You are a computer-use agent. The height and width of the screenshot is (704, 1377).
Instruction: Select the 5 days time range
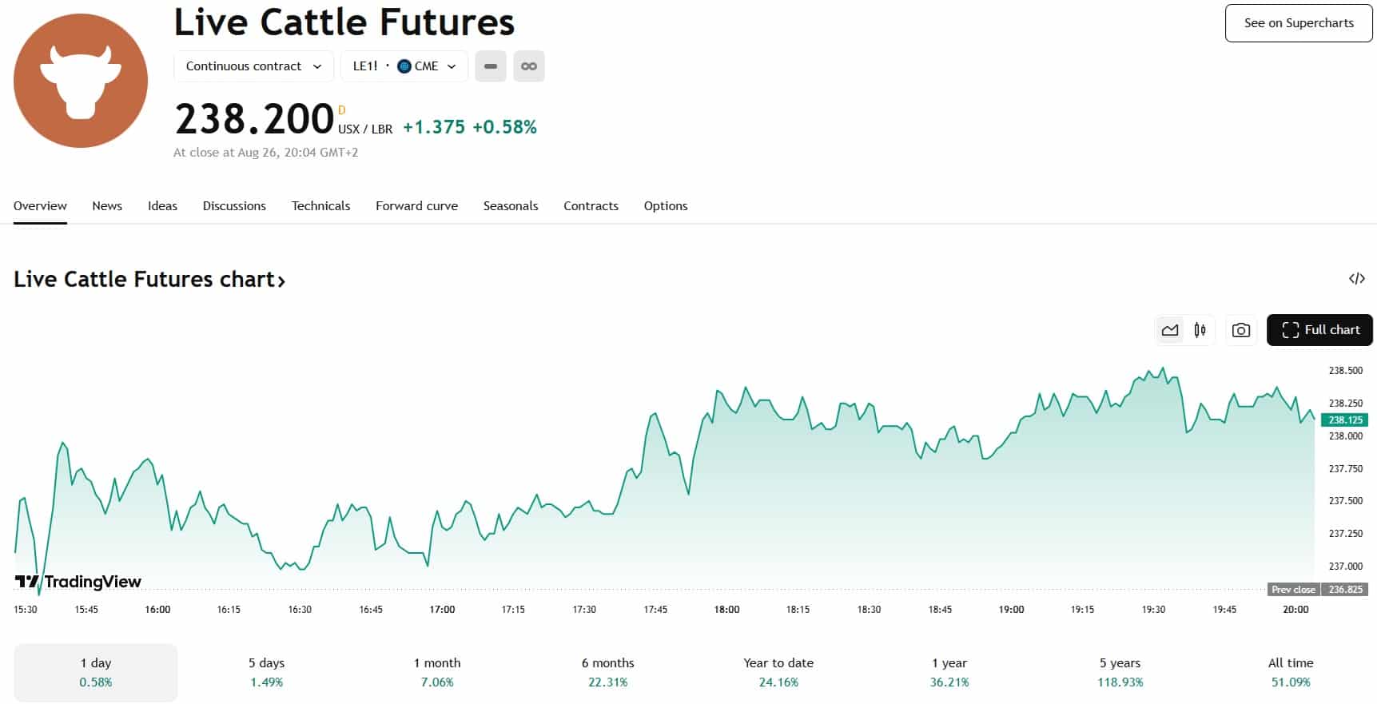click(266, 672)
